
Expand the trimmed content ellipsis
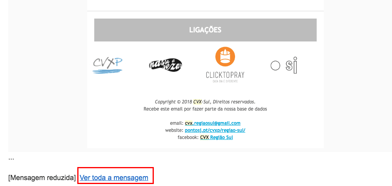pyautogui.click(x=11, y=159)
